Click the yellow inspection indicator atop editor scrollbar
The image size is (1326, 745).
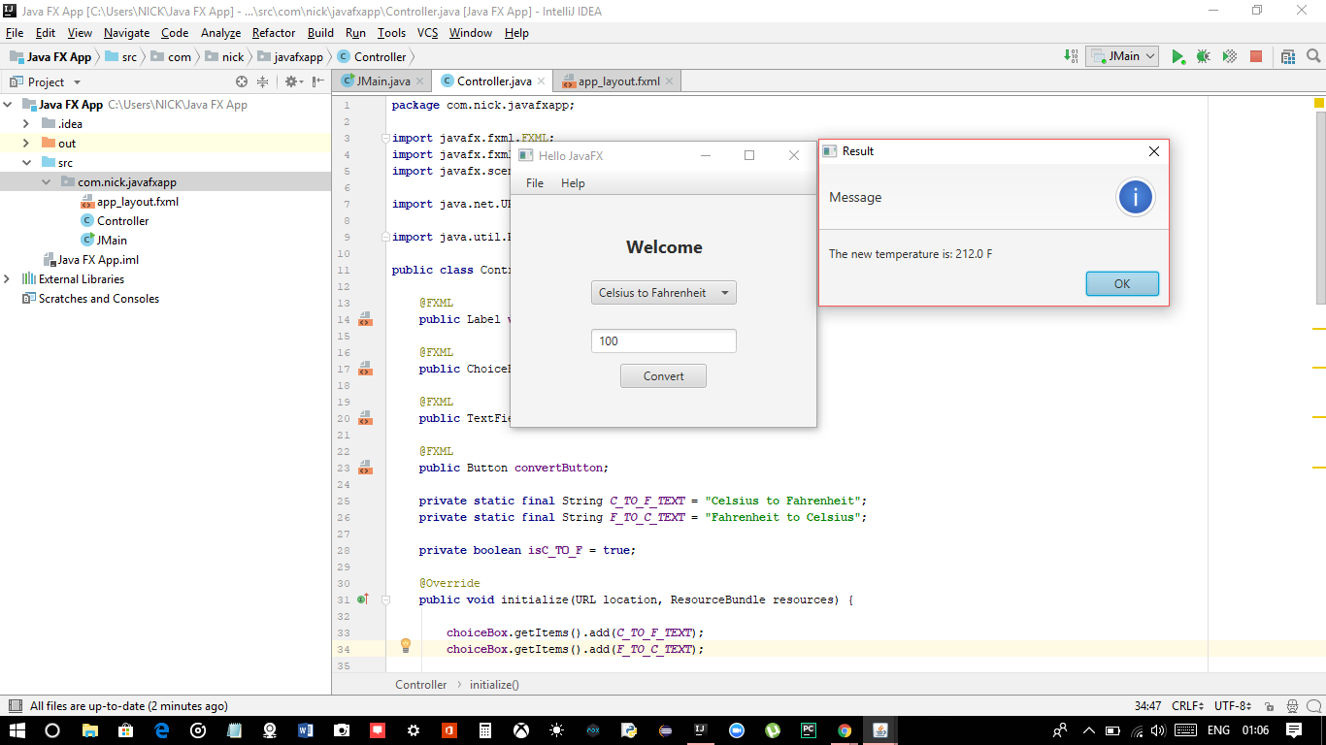click(1319, 103)
